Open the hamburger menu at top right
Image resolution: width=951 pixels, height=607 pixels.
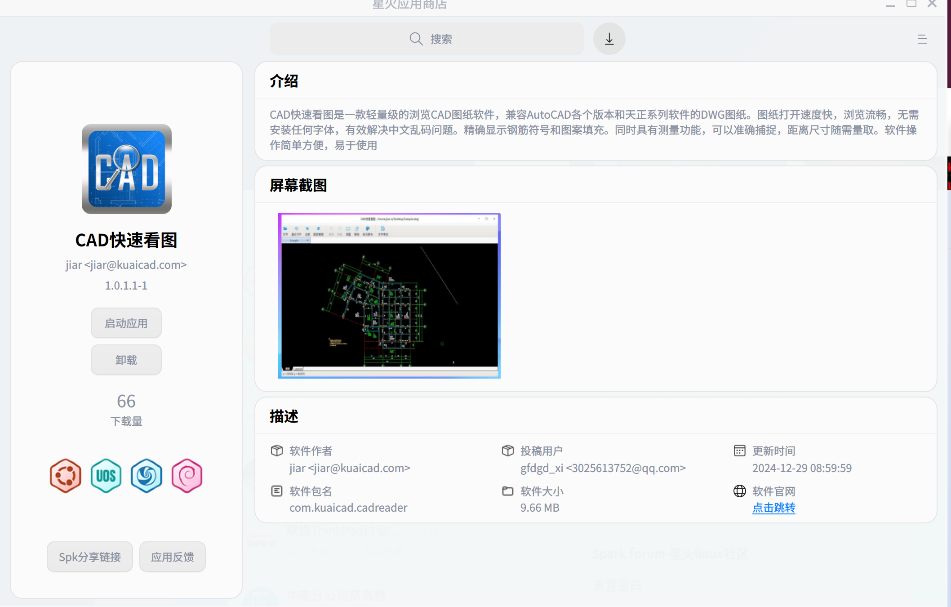pos(922,39)
